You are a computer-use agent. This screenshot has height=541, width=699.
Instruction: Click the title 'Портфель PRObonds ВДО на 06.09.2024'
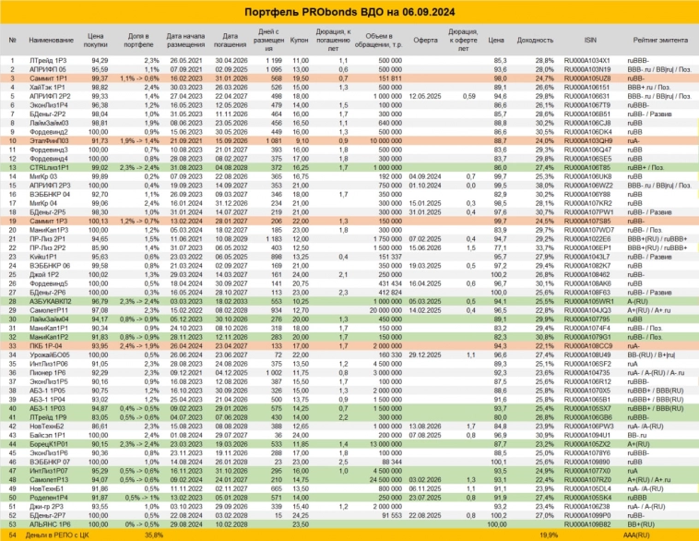349,12
